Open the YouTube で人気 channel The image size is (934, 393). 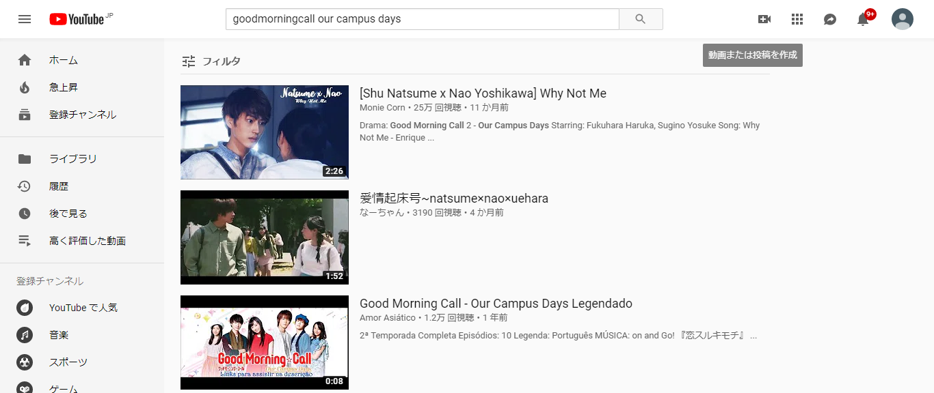pos(83,308)
